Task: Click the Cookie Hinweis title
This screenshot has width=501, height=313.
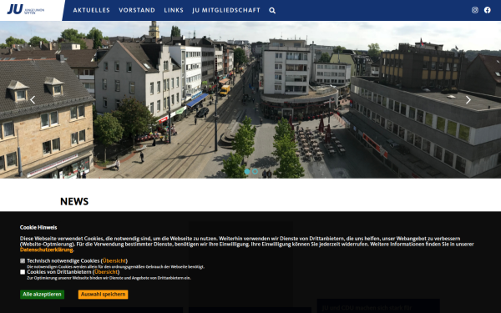Action: point(38,227)
